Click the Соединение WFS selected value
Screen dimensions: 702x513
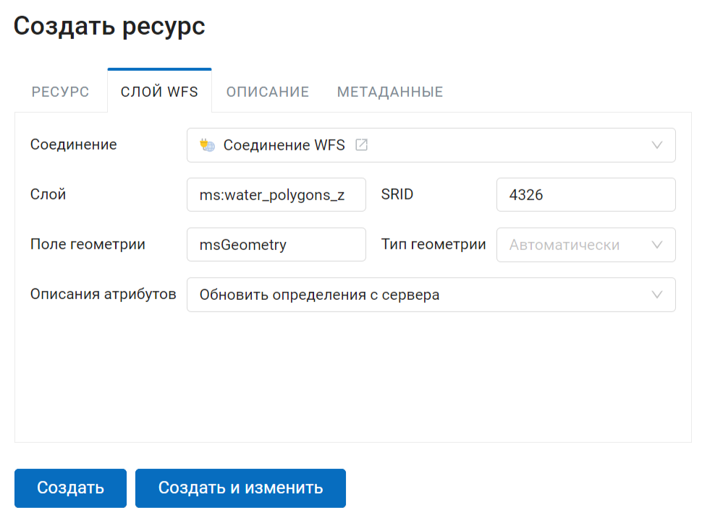284,145
